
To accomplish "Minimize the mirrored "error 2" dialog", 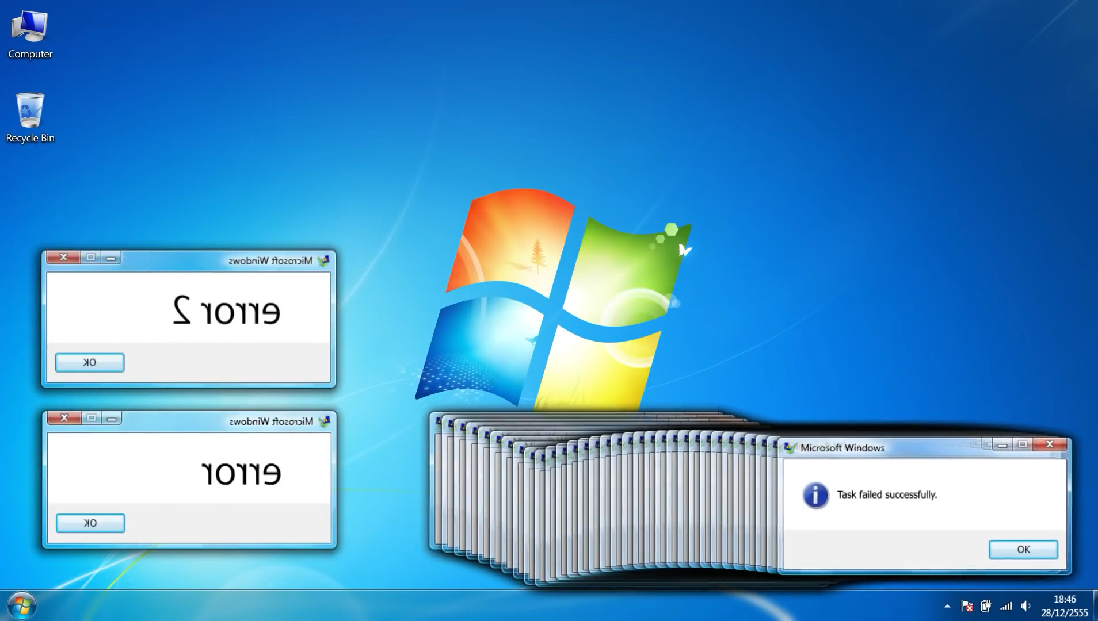I will pyautogui.click(x=111, y=258).
